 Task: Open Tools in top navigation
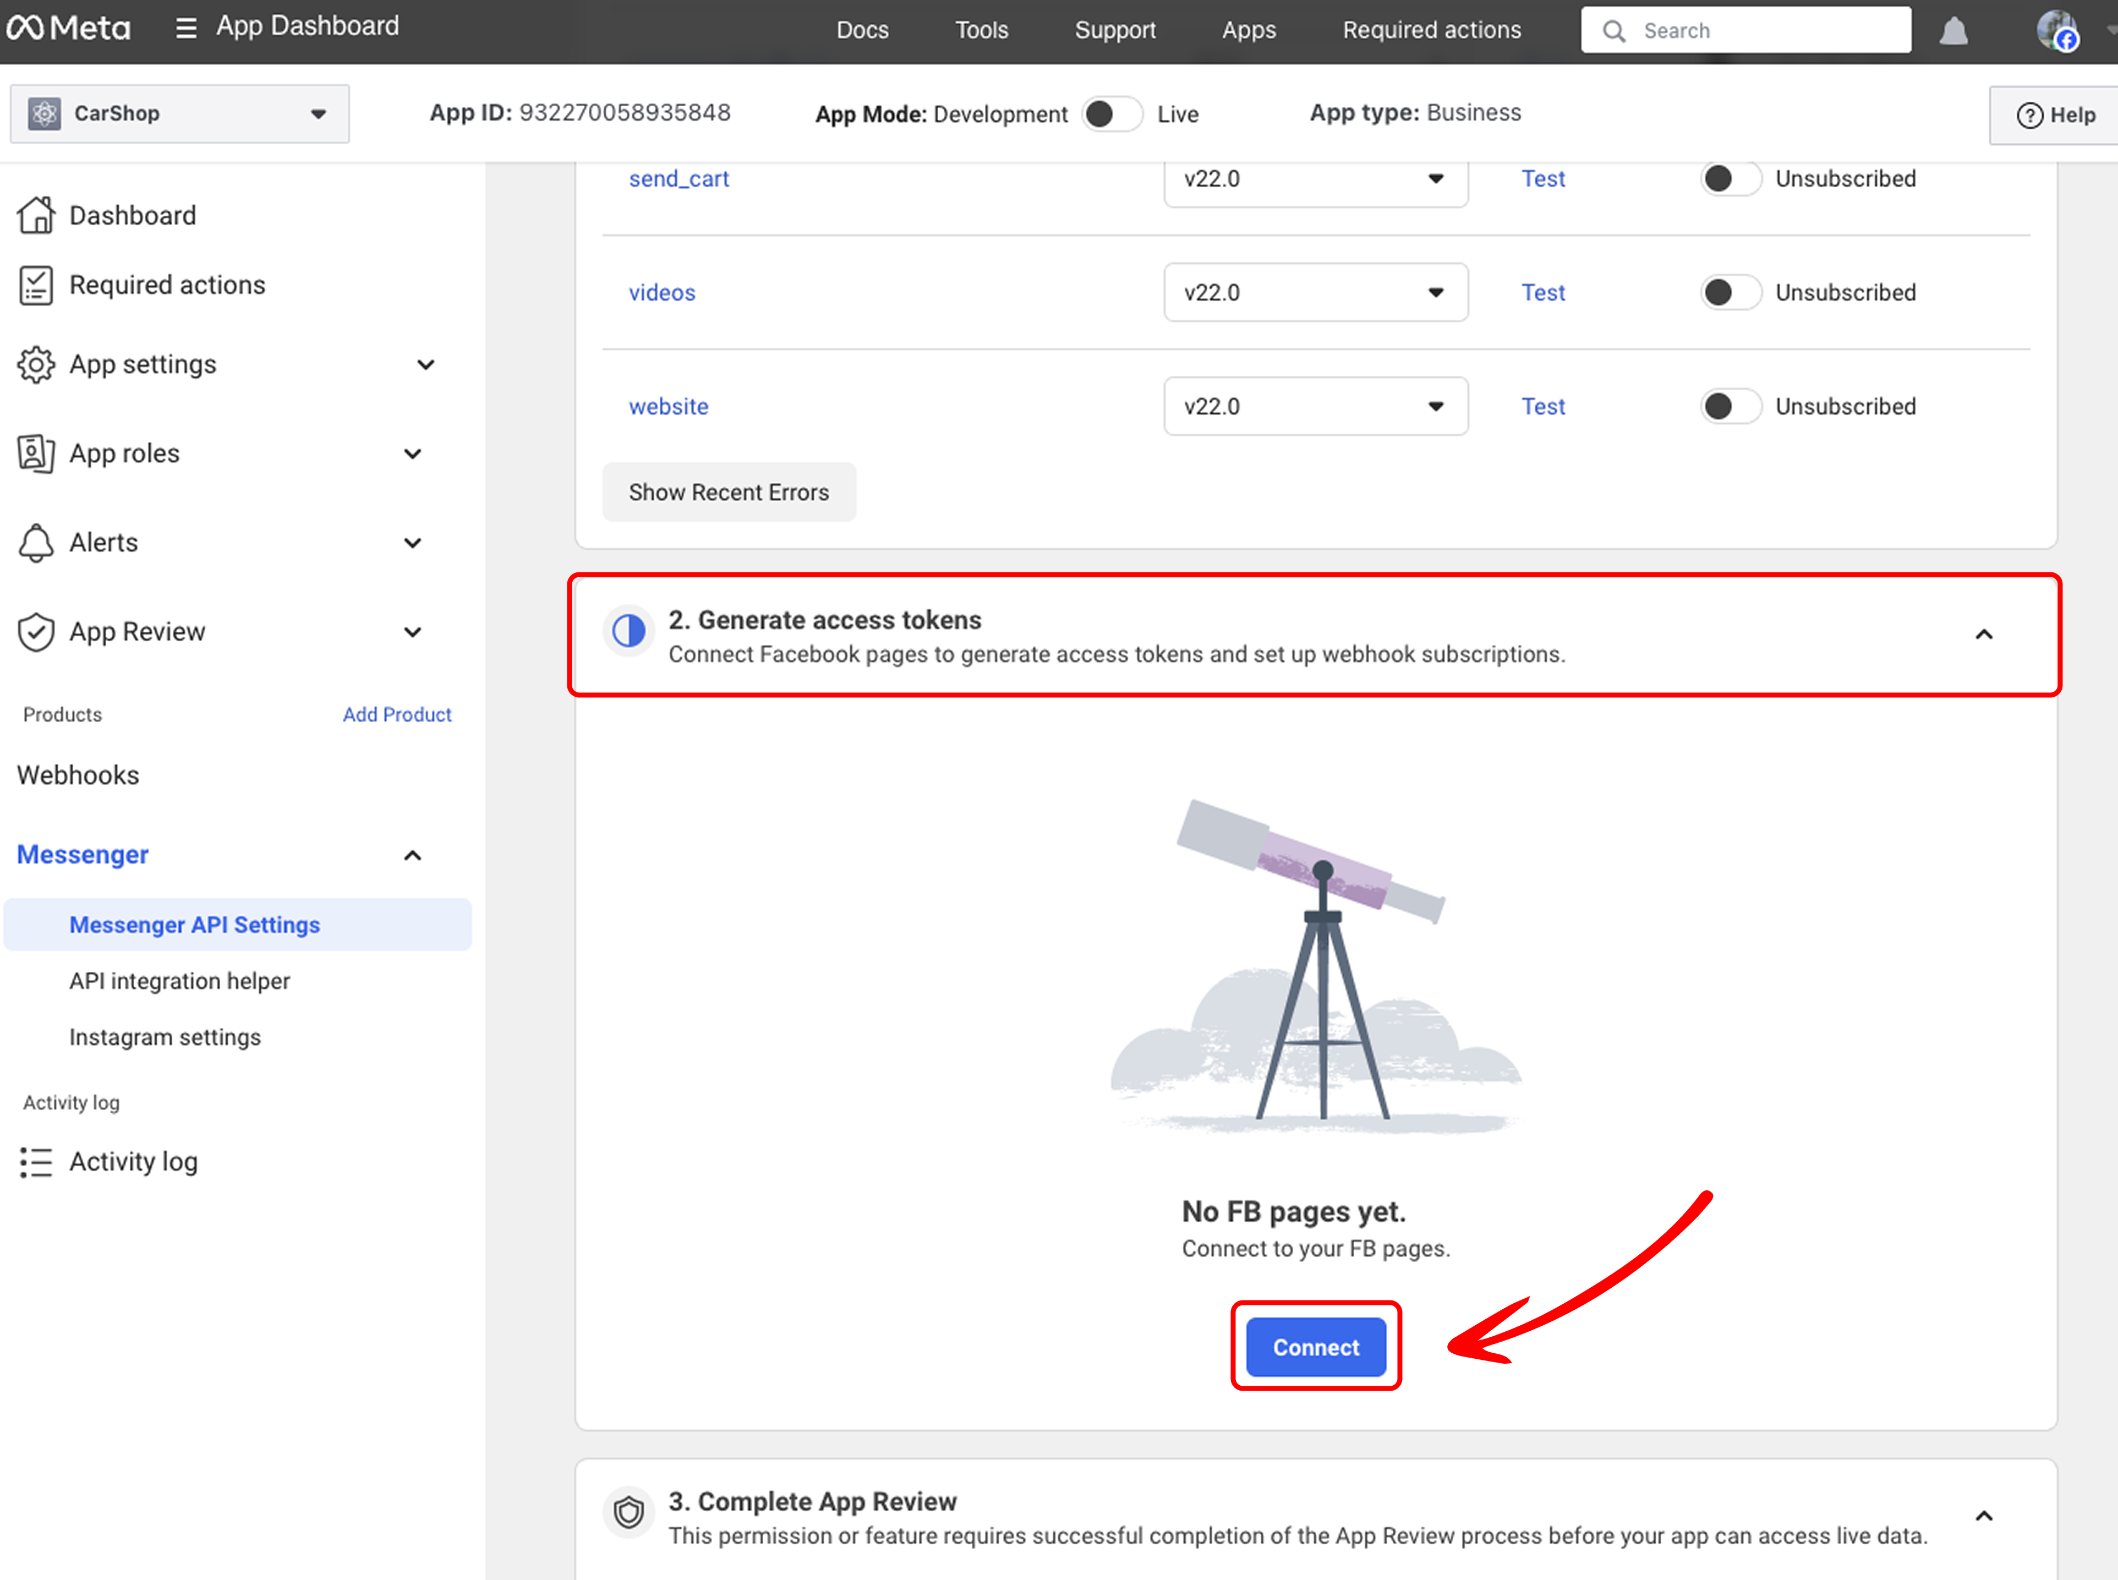coord(982,31)
